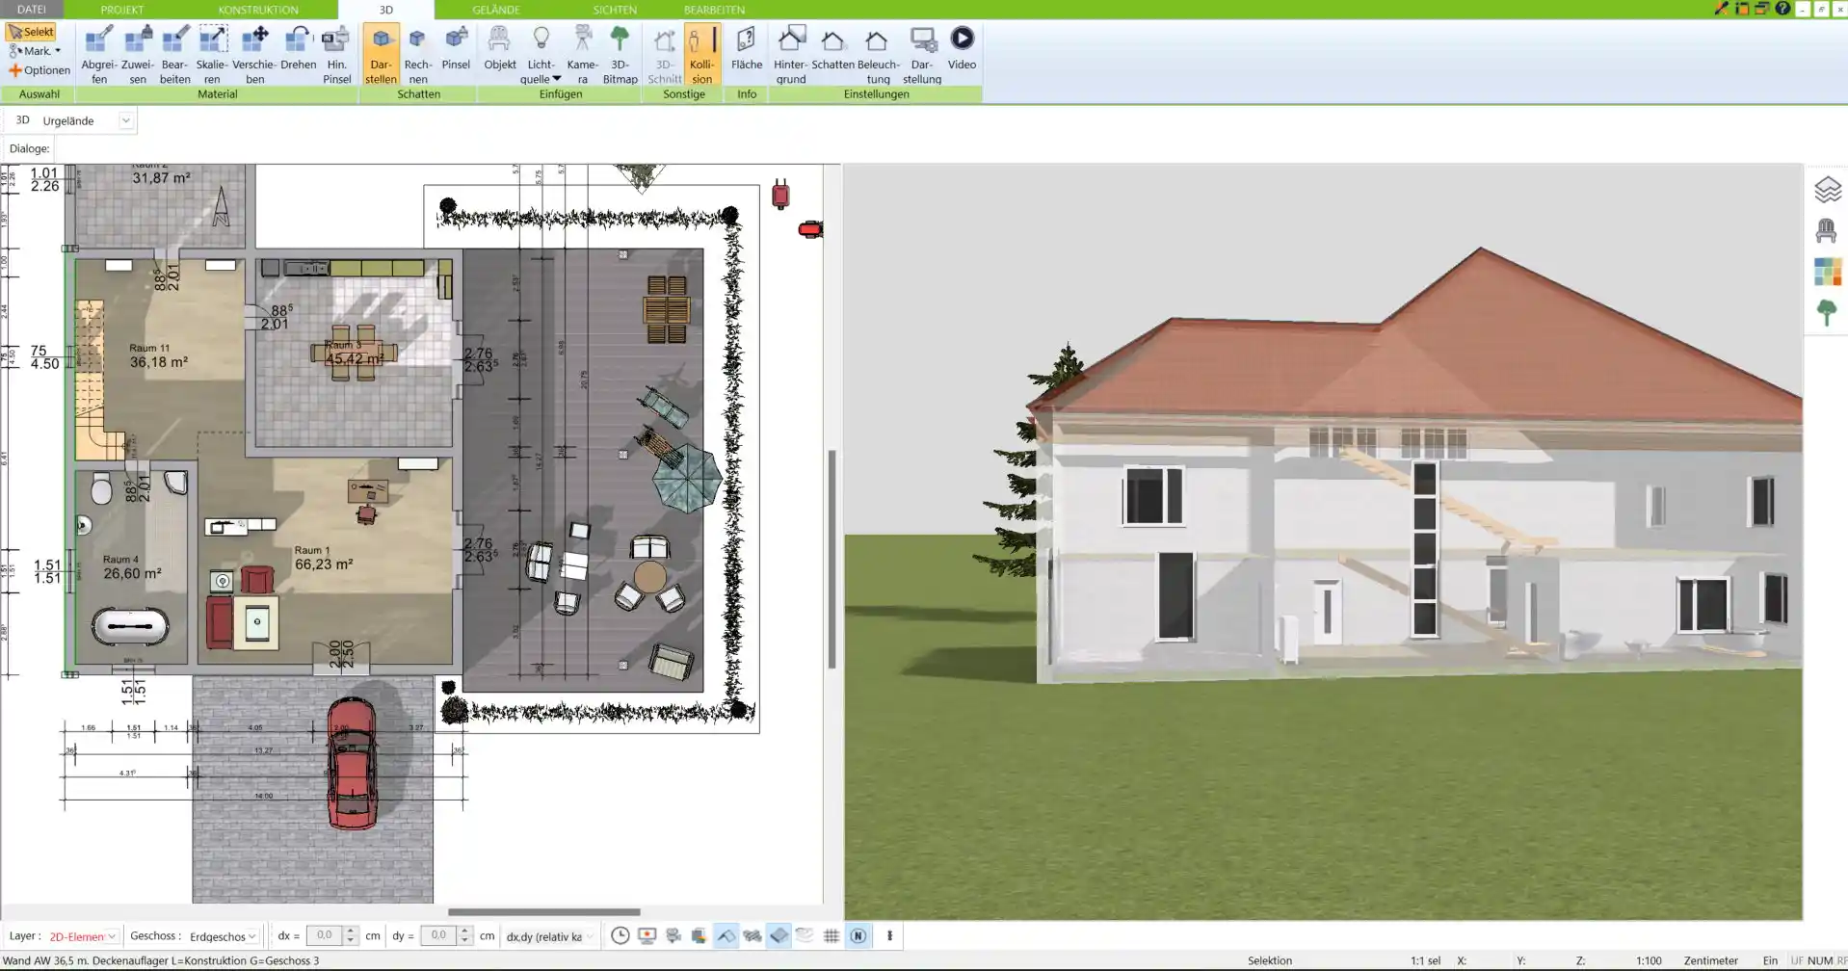The width and height of the screenshot is (1848, 971).
Task: Decrease dy value with down arrow
Action: pos(464,940)
